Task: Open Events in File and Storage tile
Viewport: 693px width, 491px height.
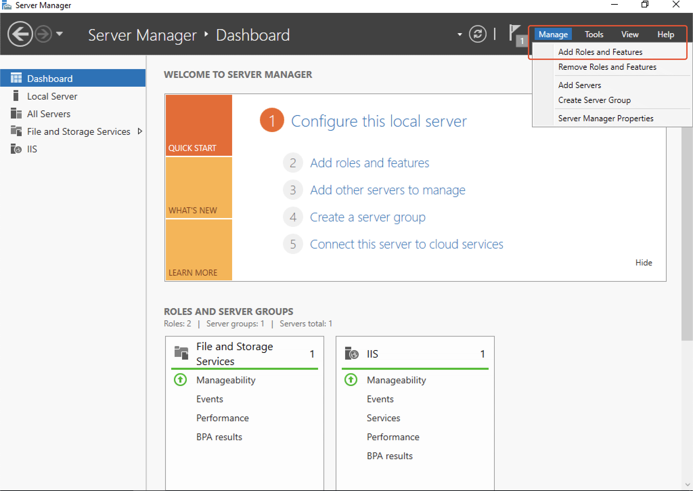Action: (209, 399)
